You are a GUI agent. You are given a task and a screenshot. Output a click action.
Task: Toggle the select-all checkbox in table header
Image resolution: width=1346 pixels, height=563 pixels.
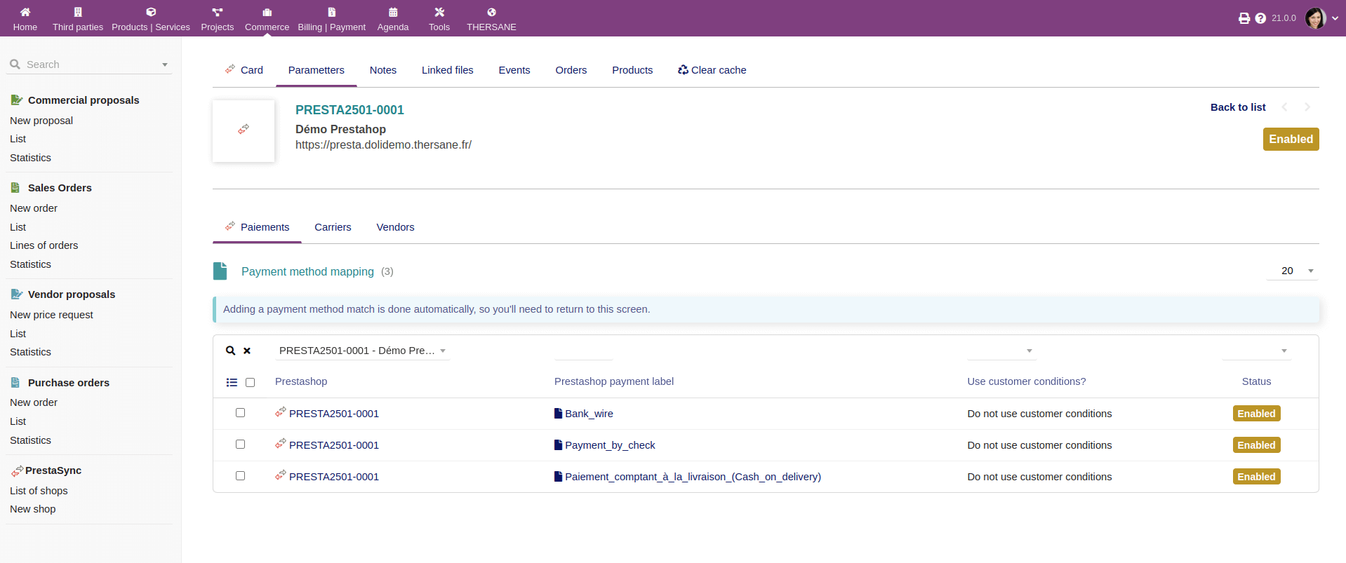point(250,382)
